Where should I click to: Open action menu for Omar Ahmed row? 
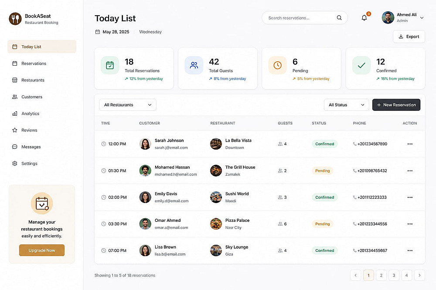coord(410,224)
